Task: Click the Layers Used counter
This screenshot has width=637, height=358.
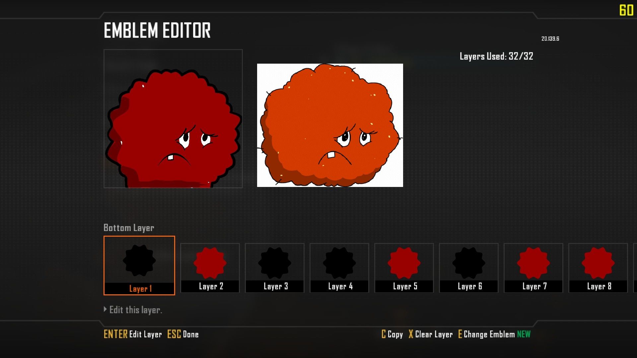Action: point(496,56)
